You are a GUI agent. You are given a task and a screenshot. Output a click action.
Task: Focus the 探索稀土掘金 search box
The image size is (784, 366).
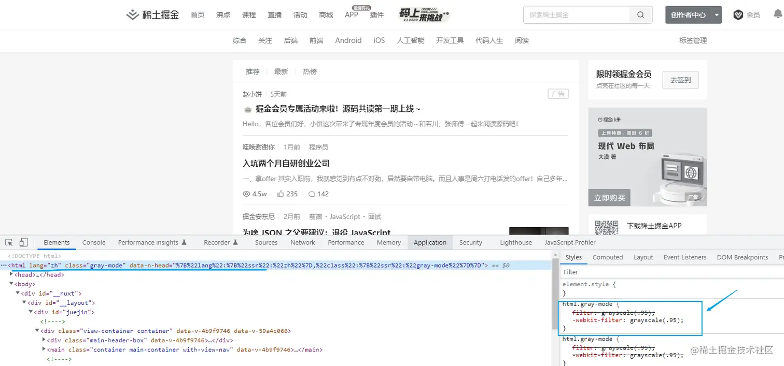click(577, 15)
